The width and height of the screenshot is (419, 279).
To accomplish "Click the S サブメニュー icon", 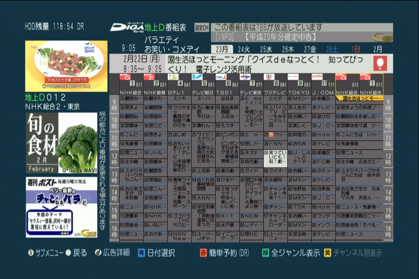I will click(31, 253).
